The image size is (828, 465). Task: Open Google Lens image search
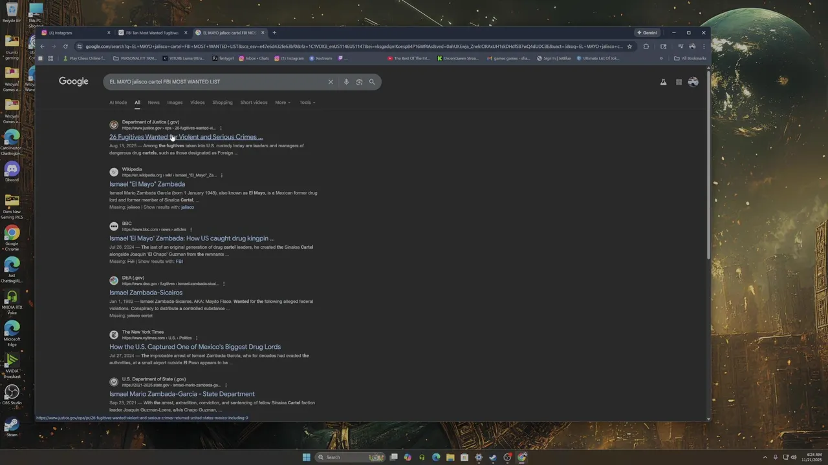tap(359, 82)
